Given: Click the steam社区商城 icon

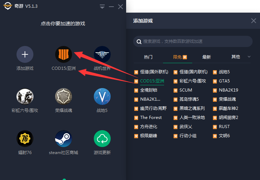Looking at the screenshot, I should 64,139.
